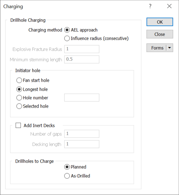
Task: Click the Forms button
Action: [x=157, y=48]
